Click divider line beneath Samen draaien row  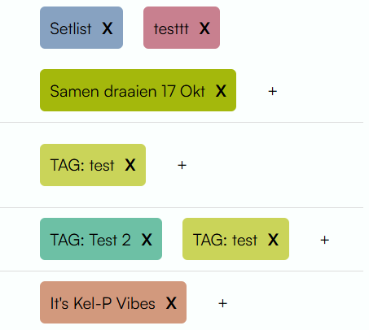(x=182, y=123)
